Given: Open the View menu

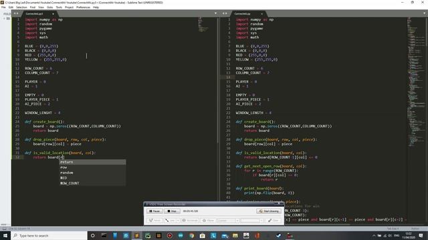Looking at the screenshot, I should pos(41,7).
